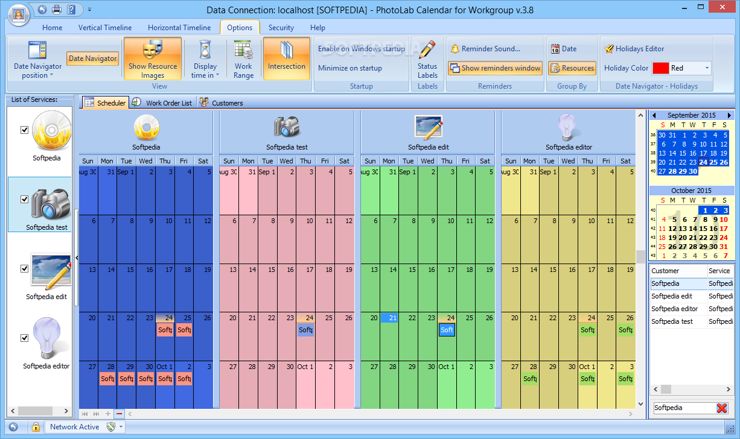The image size is (740, 439).
Task: Open Date Navigator position dropdown
Action: (37, 59)
